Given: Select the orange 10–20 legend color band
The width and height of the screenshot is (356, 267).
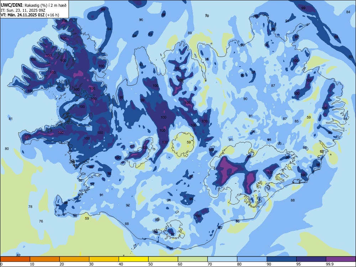Looking at the screenshot, I should (45, 259).
